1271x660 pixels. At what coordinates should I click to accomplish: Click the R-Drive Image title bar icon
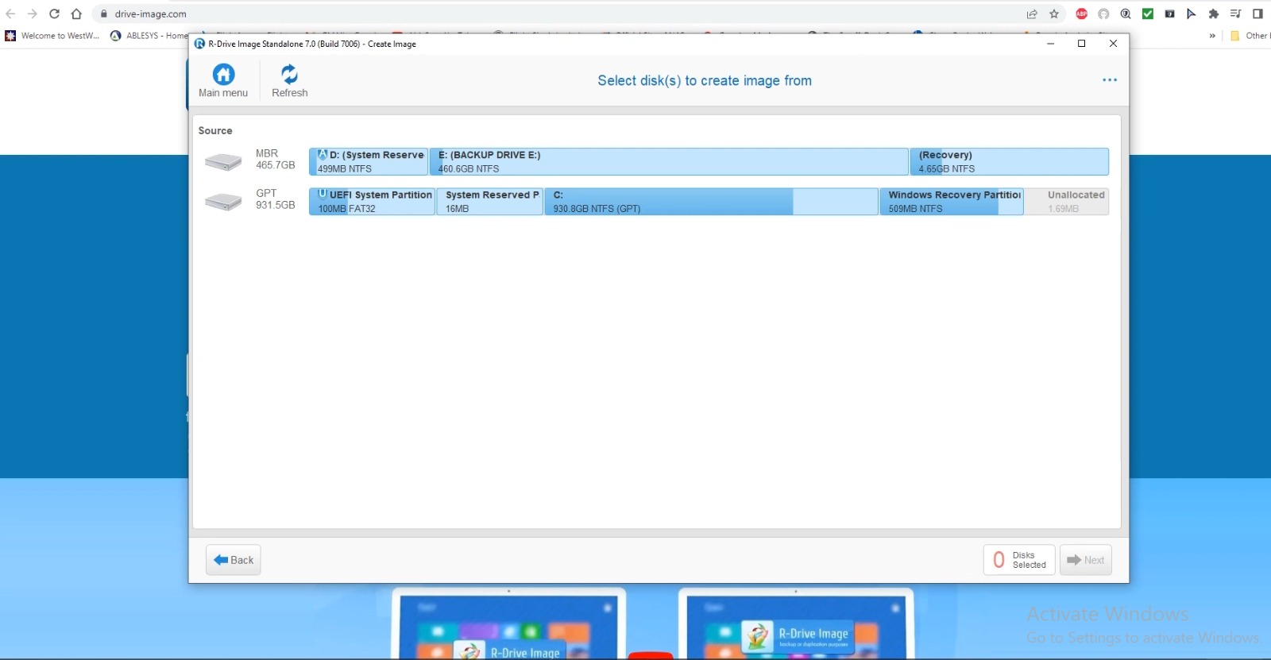[x=199, y=44]
